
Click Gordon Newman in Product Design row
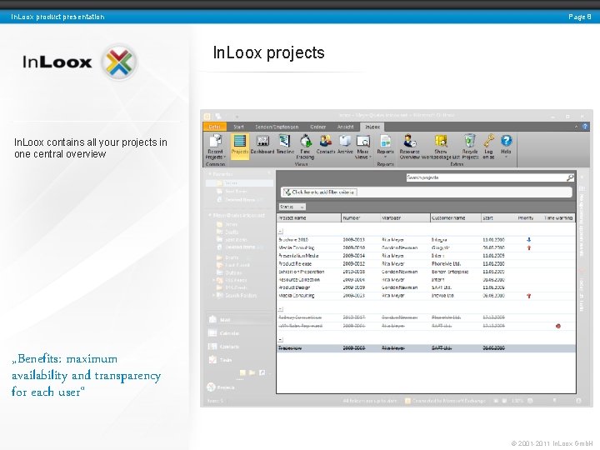pyautogui.click(x=399, y=287)
